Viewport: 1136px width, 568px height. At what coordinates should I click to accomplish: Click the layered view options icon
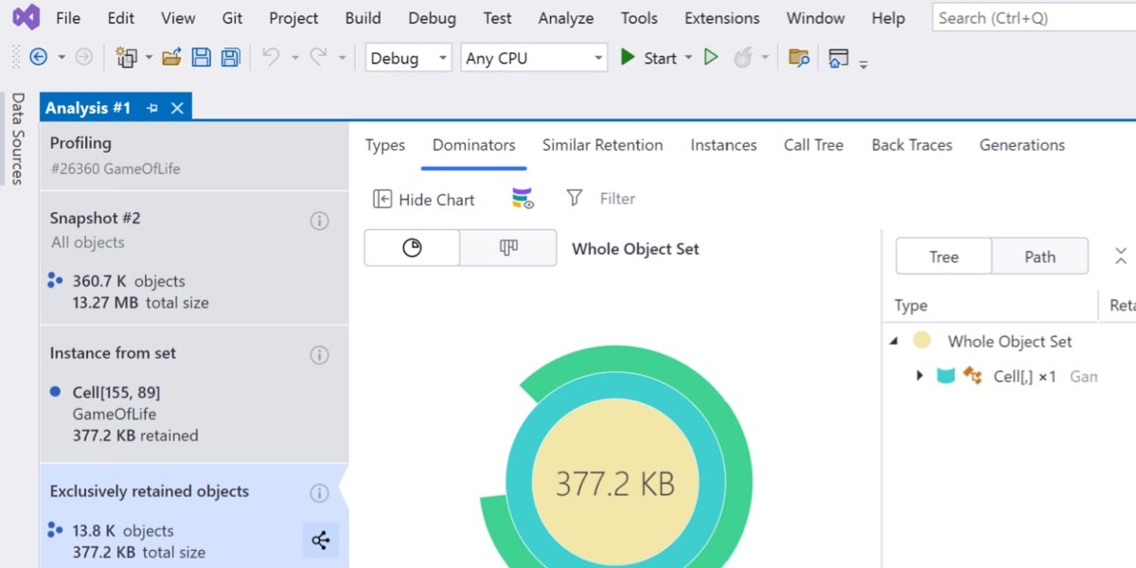(523, 199)
